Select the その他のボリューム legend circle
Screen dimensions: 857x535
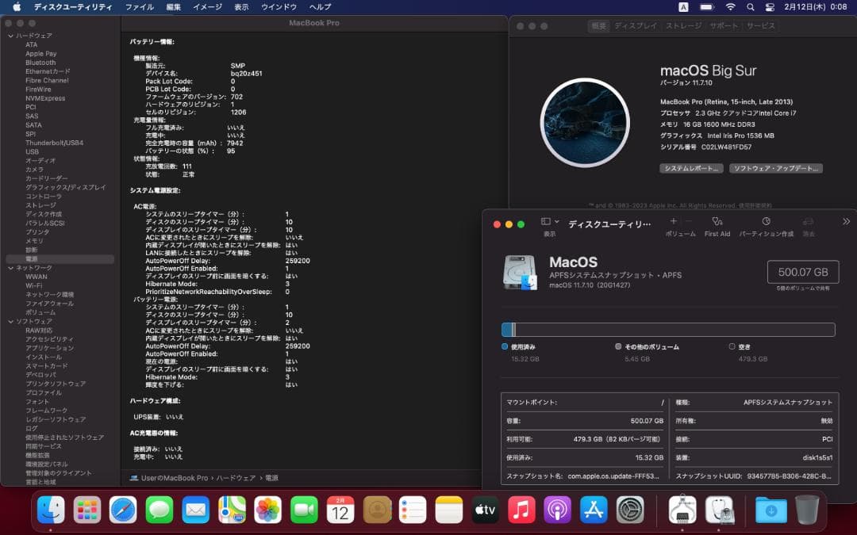click(x=620, y=346)
